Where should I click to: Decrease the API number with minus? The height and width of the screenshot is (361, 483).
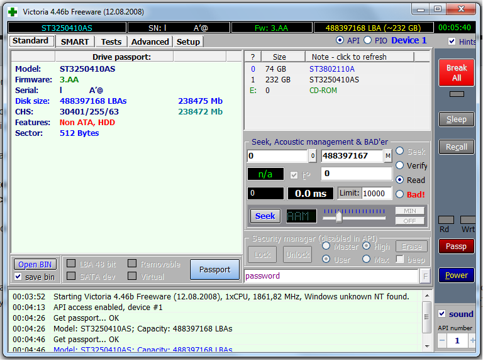pyautogui.click(x=442, y=340)
